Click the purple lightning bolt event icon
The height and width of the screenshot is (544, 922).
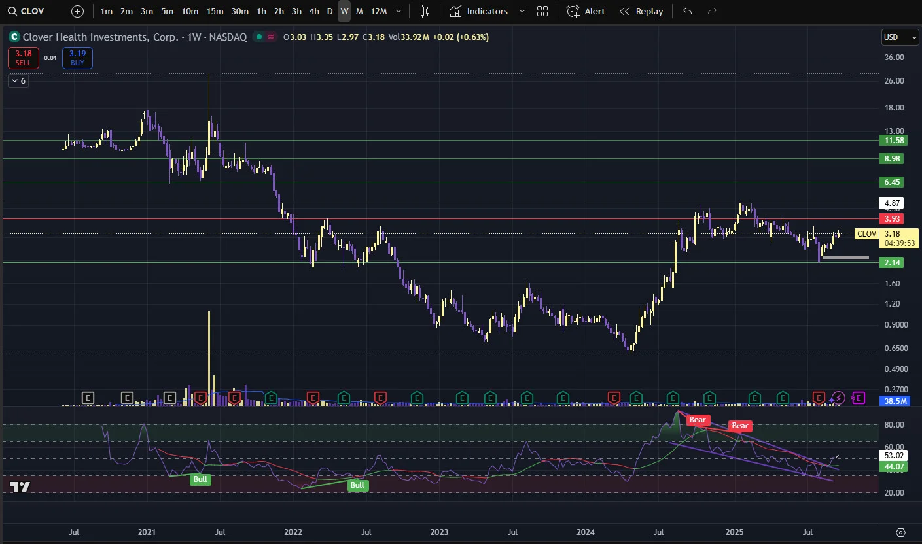[838, 398]
